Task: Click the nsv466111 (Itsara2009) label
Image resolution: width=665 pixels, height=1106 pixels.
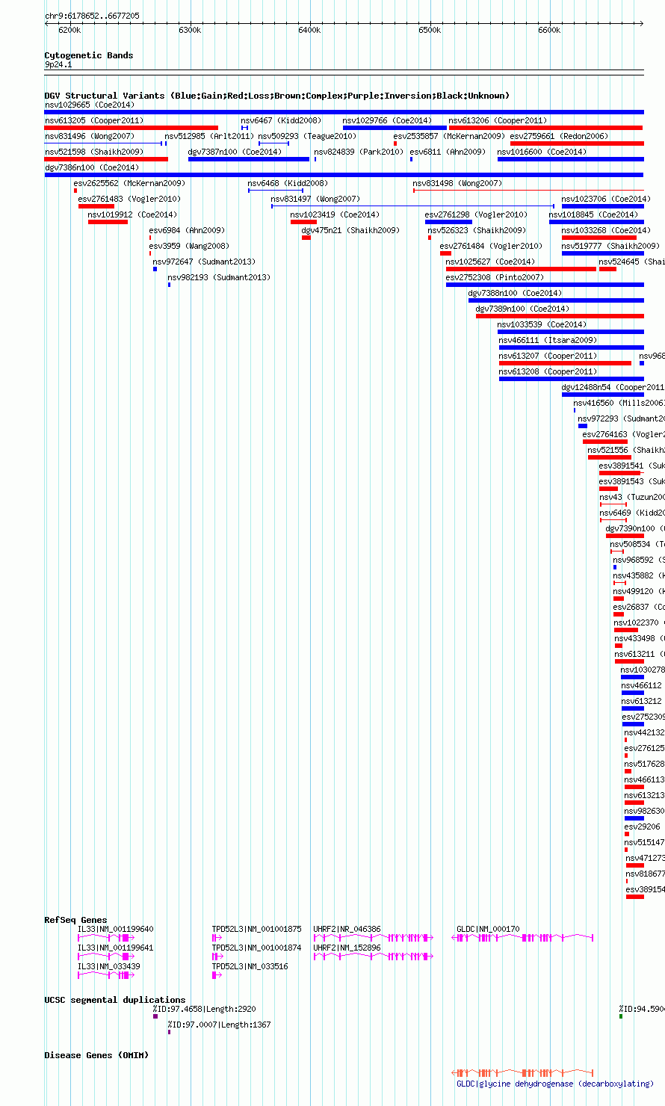Action: point(548,340)
